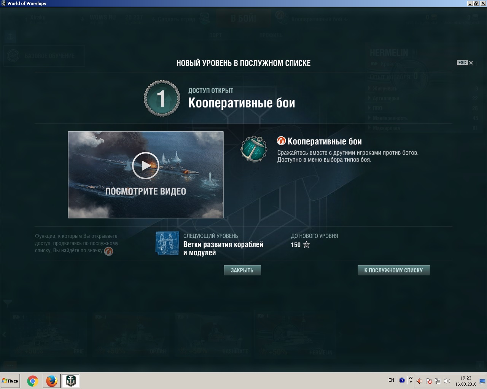
Task: Play the co-op battles intro video
Action: tap(146, 165)
